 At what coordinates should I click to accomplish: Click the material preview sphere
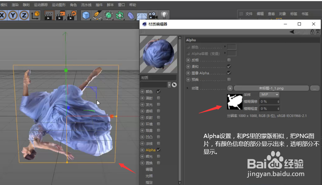[158, 54]
